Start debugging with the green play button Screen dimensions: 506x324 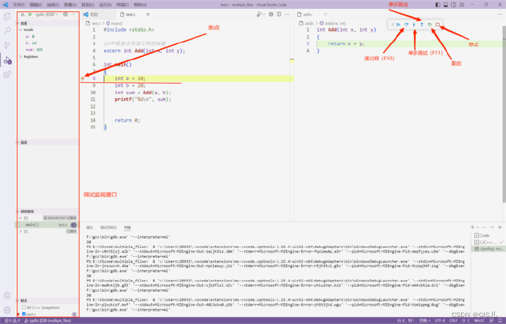[30, 14]
